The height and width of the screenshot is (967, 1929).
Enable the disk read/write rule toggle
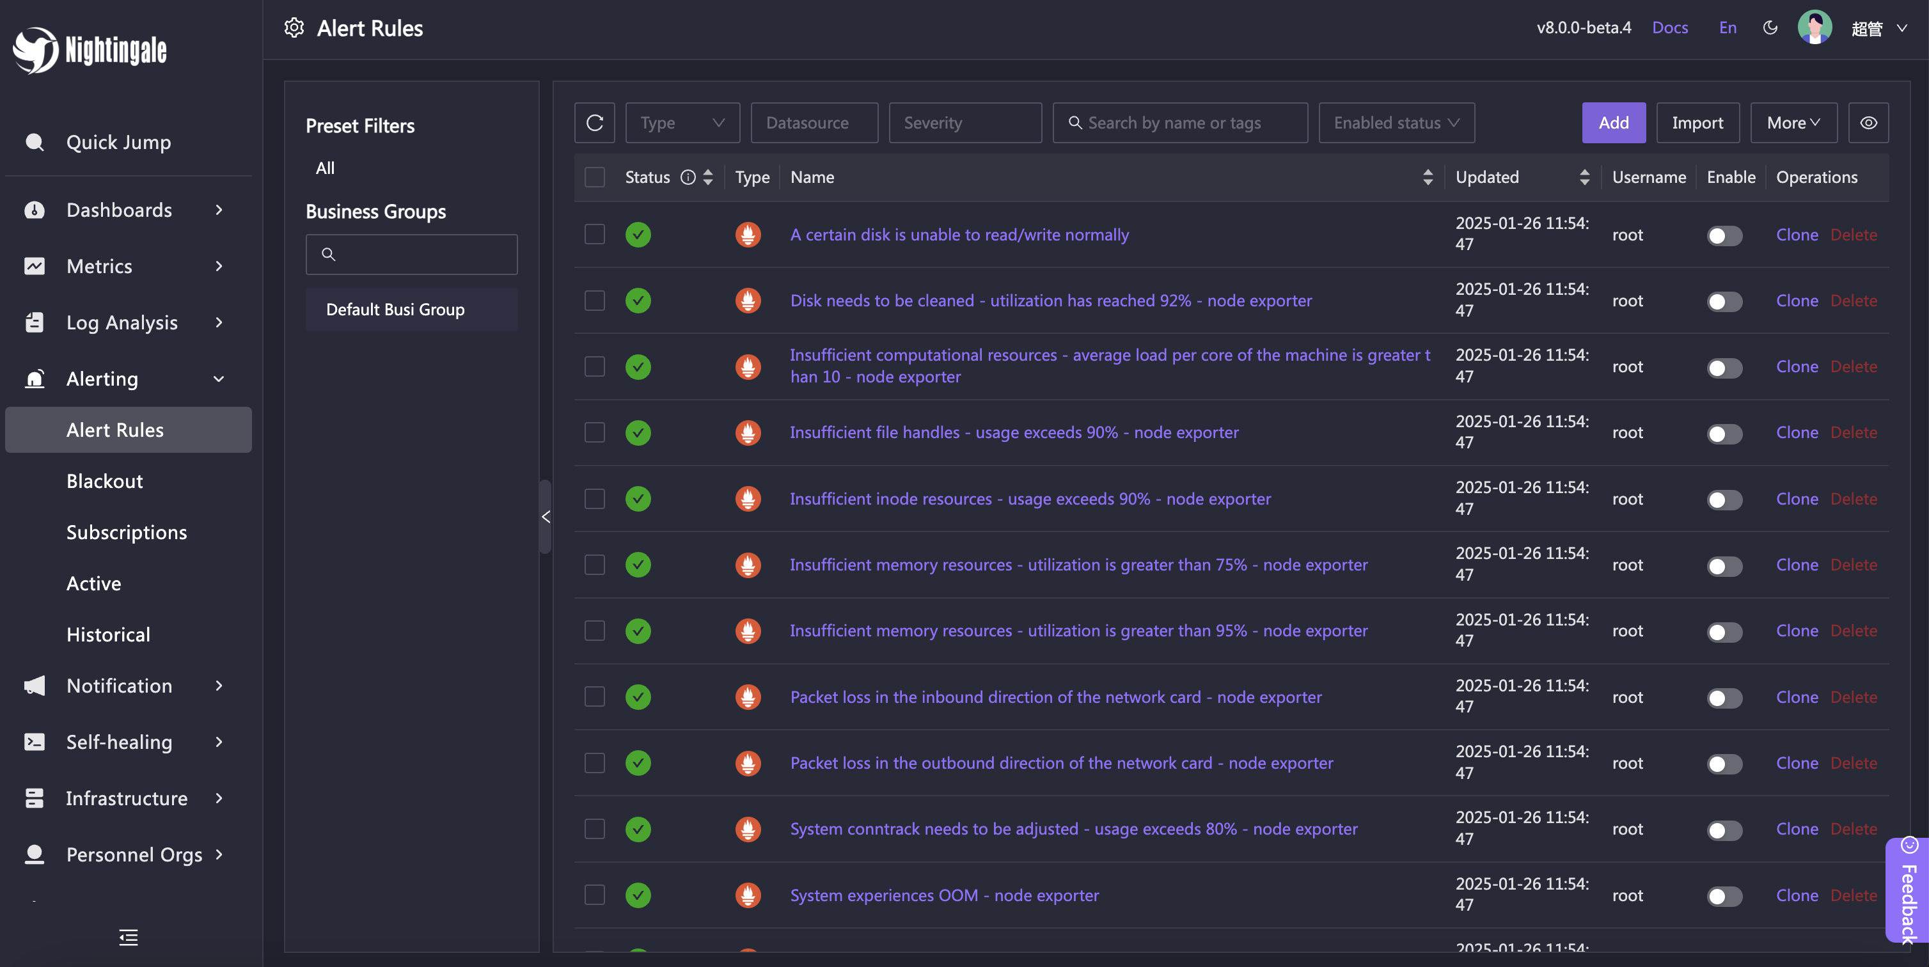coord(1724,236)
